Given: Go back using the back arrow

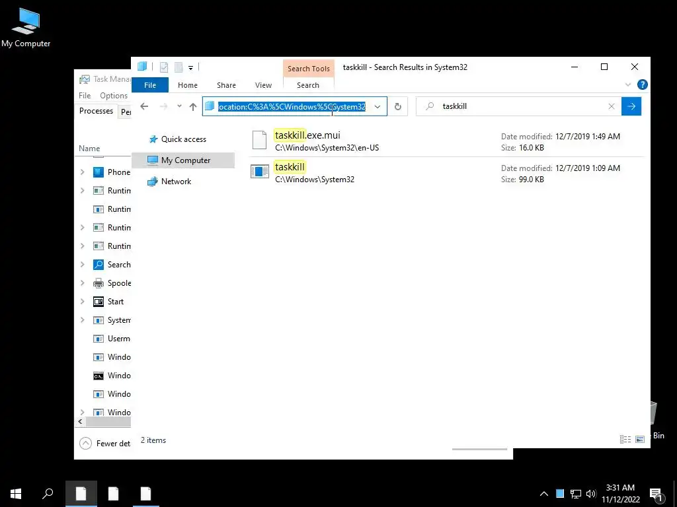Looking at the screenshot, I should [x=144, y=106].
